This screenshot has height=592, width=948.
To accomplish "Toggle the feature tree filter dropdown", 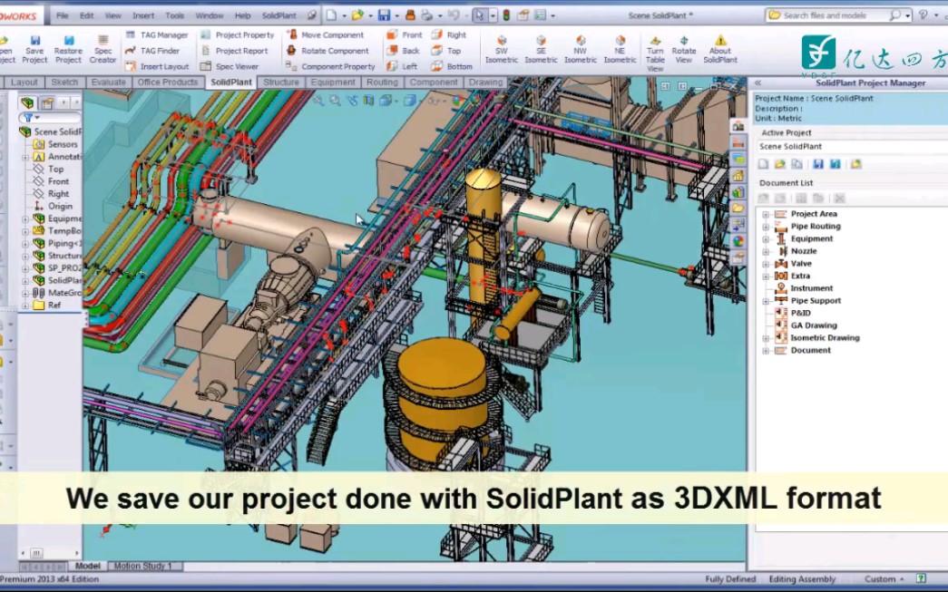I will 37,116.
